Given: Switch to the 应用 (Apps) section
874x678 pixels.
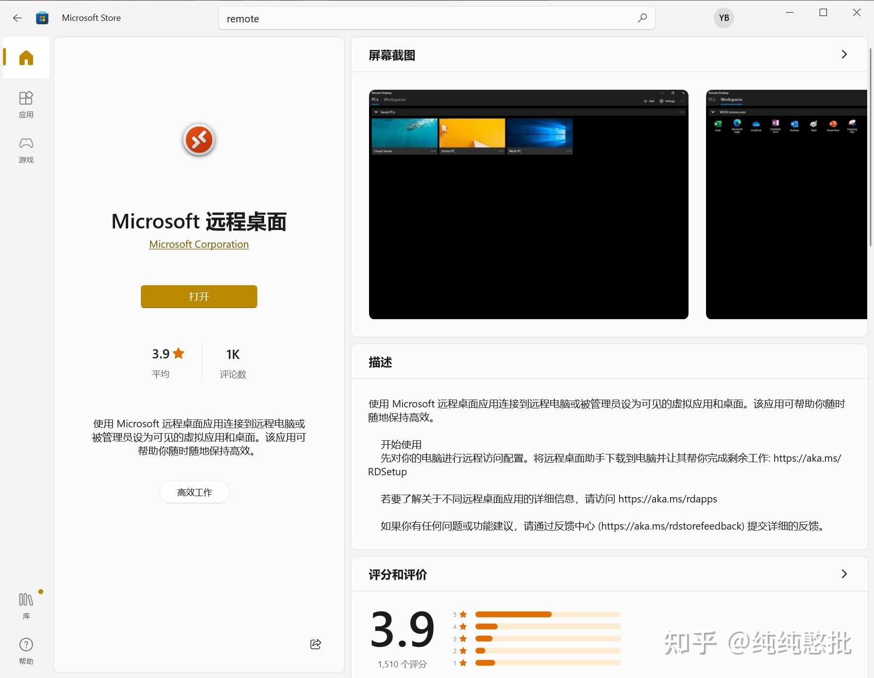Looking at the screenshot, I should [x=26, y=103].
